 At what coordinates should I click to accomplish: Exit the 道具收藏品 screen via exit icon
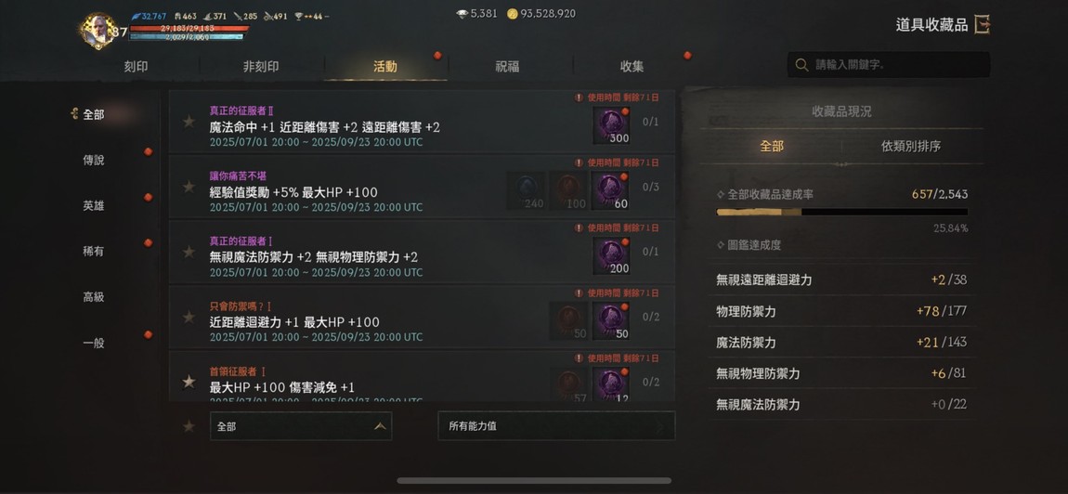(982, 25)
